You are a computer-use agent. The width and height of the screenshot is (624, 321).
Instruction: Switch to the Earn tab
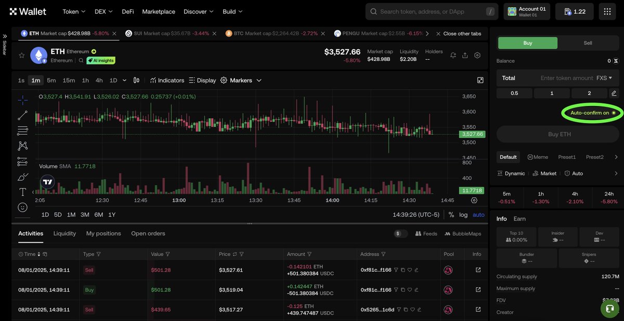click(519, 219)
